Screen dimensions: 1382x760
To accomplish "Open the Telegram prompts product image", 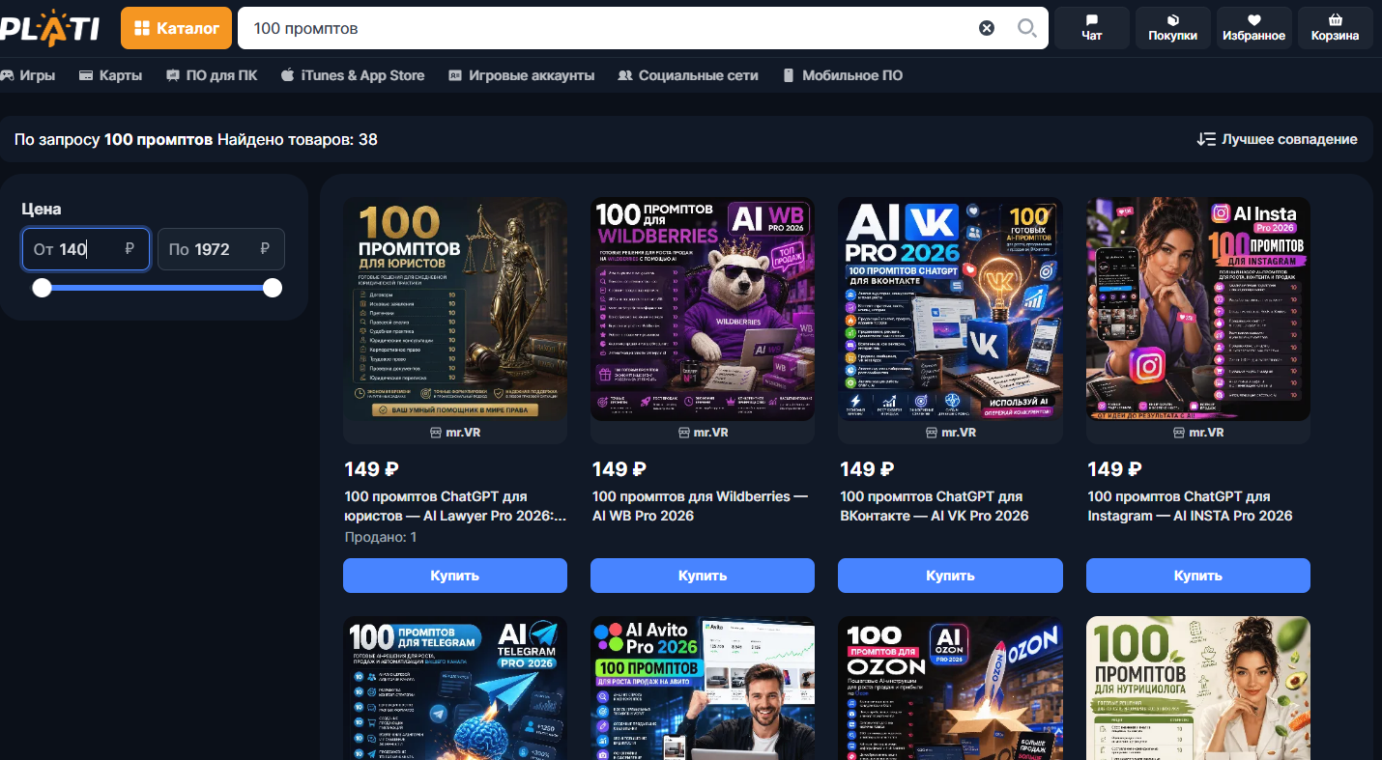I will (x=455, y=688).
